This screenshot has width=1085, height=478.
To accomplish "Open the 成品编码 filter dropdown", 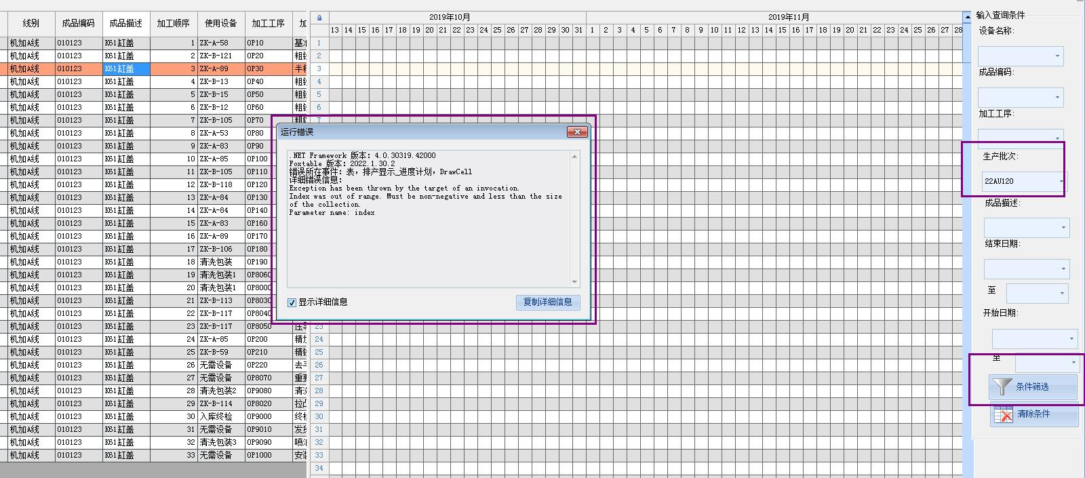I will click(x=1057, y=98).
